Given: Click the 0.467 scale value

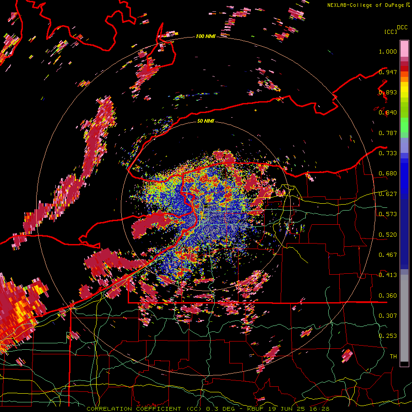Looking at the screenshot, I should pyautogui.click(x=388, y=255).
